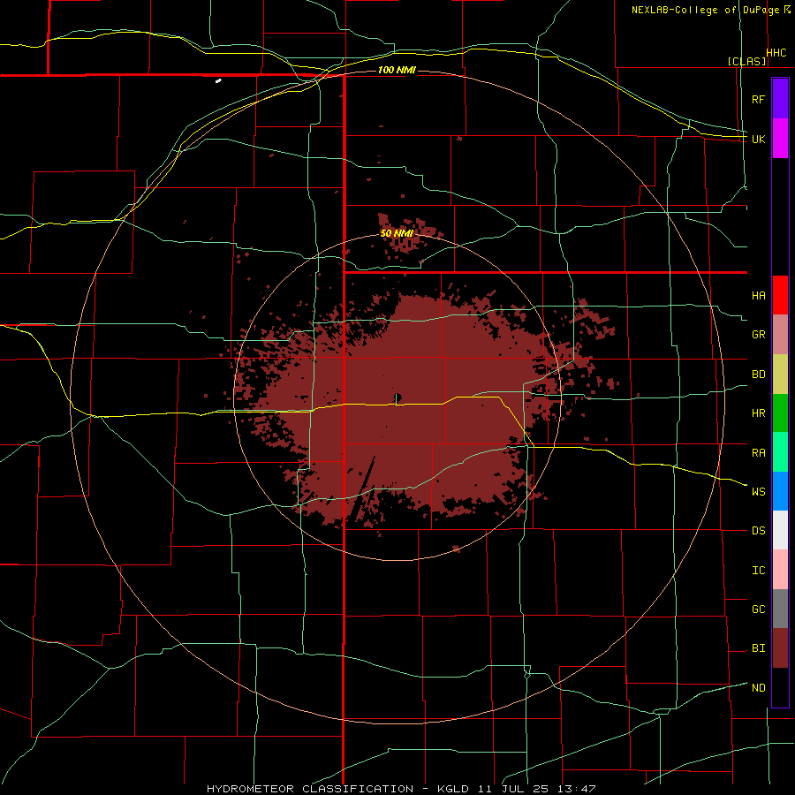The width and height of the screenshot is (795, 795).
Task: Click the BI brown legend swatch
Action: click(780, 648)
